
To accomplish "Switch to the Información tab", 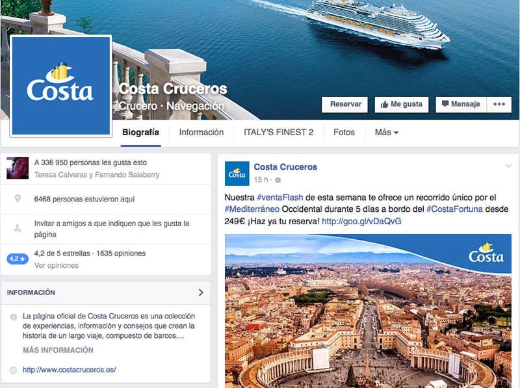I will 201,133.
